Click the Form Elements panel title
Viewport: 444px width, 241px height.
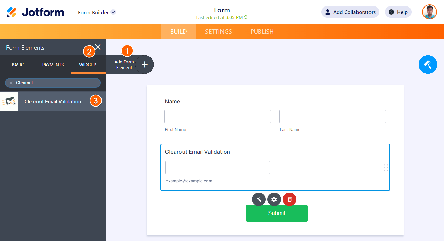[25, 48]
